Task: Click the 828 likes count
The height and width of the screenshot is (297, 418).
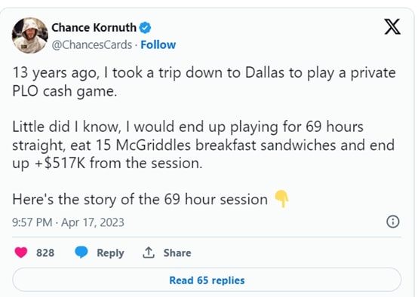Action: [x=45, y=253]
